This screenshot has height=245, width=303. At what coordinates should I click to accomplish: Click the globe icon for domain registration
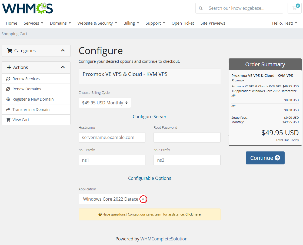click(8, 99)
